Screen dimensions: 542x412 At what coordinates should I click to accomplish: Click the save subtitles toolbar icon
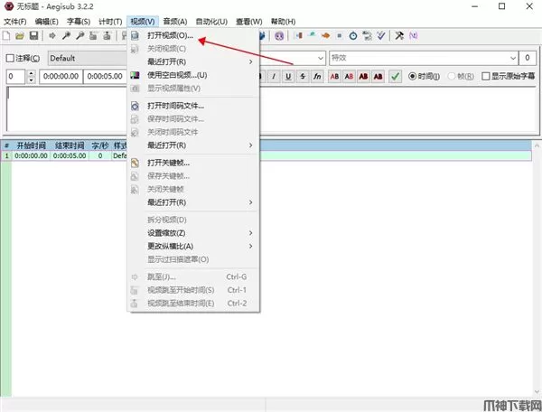click(33, 36)
